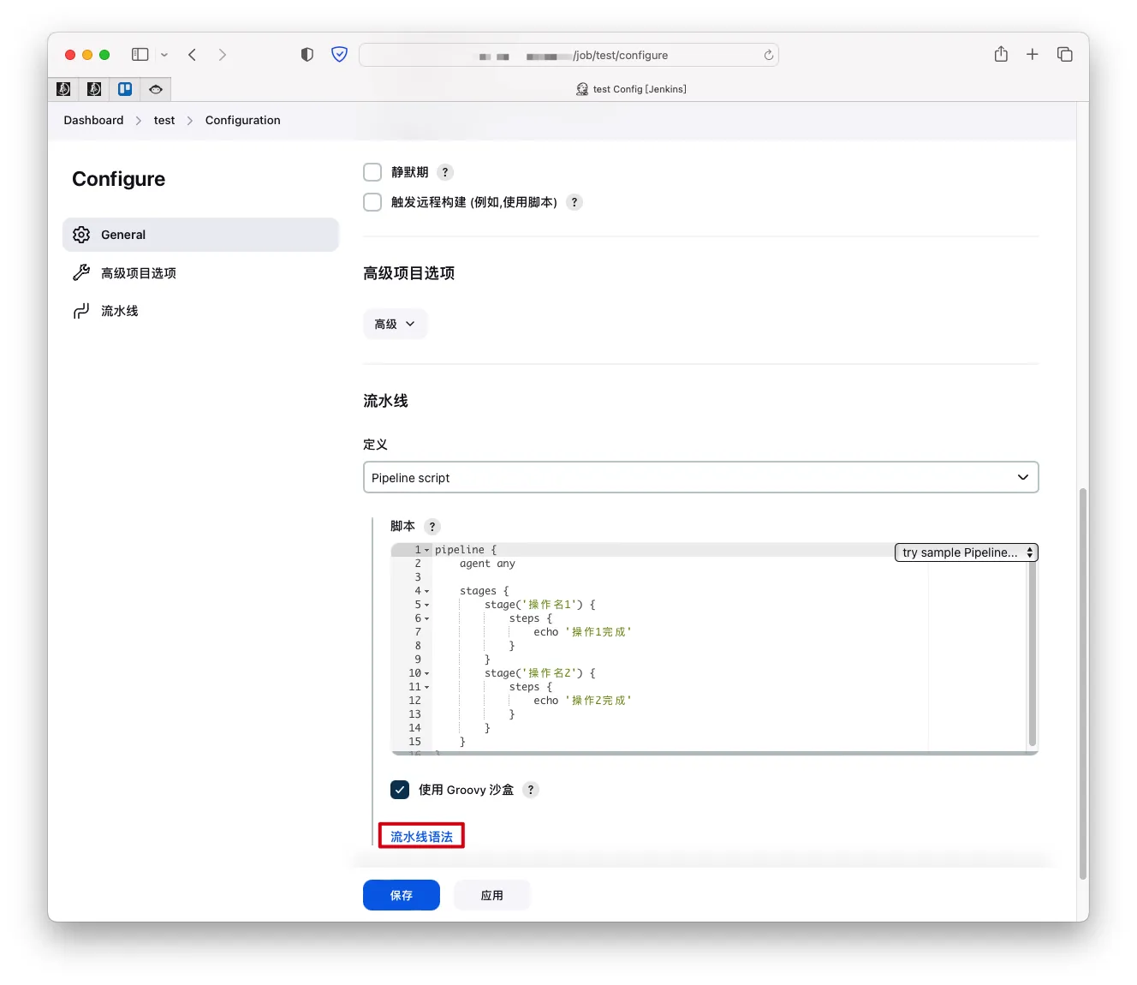Image resolution: width=1137 pixels, height=985 pixels.
Task: Open the 流水线语法 link
Action: [421, 837]
